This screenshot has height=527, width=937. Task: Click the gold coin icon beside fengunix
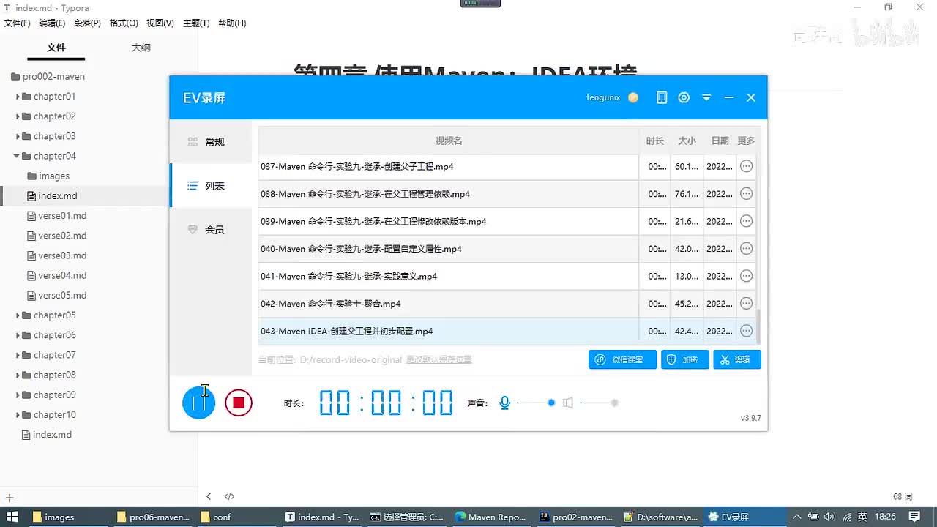633,97
